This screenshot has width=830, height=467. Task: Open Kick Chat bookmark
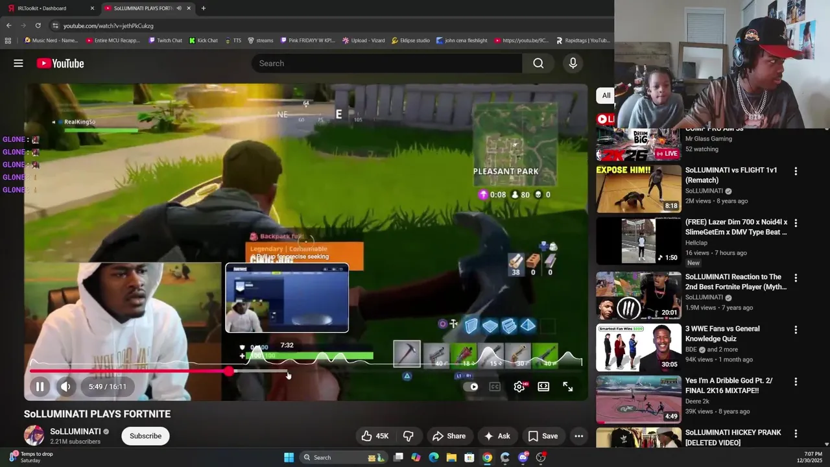point(204,40)
